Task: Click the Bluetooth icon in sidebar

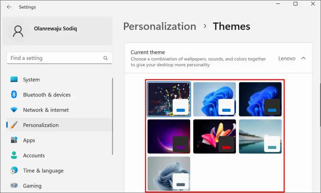Action: [14, 94]
